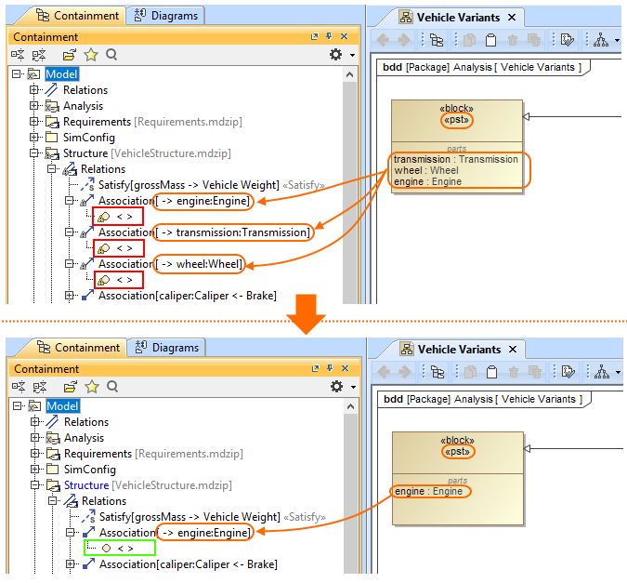Collapse Association transmission:Transmission node
Screen dimensions: 627x583
pyautogui.click(x=69, y=232)
